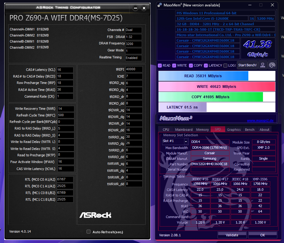Image resolution: width=284 pixels, height=243 pixels.
Task: Click the MaxxMem upload results icon
Action: [263, 65]
